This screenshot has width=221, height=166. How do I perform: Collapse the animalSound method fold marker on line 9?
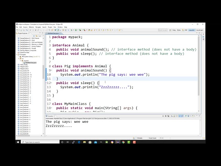(51, 70)
